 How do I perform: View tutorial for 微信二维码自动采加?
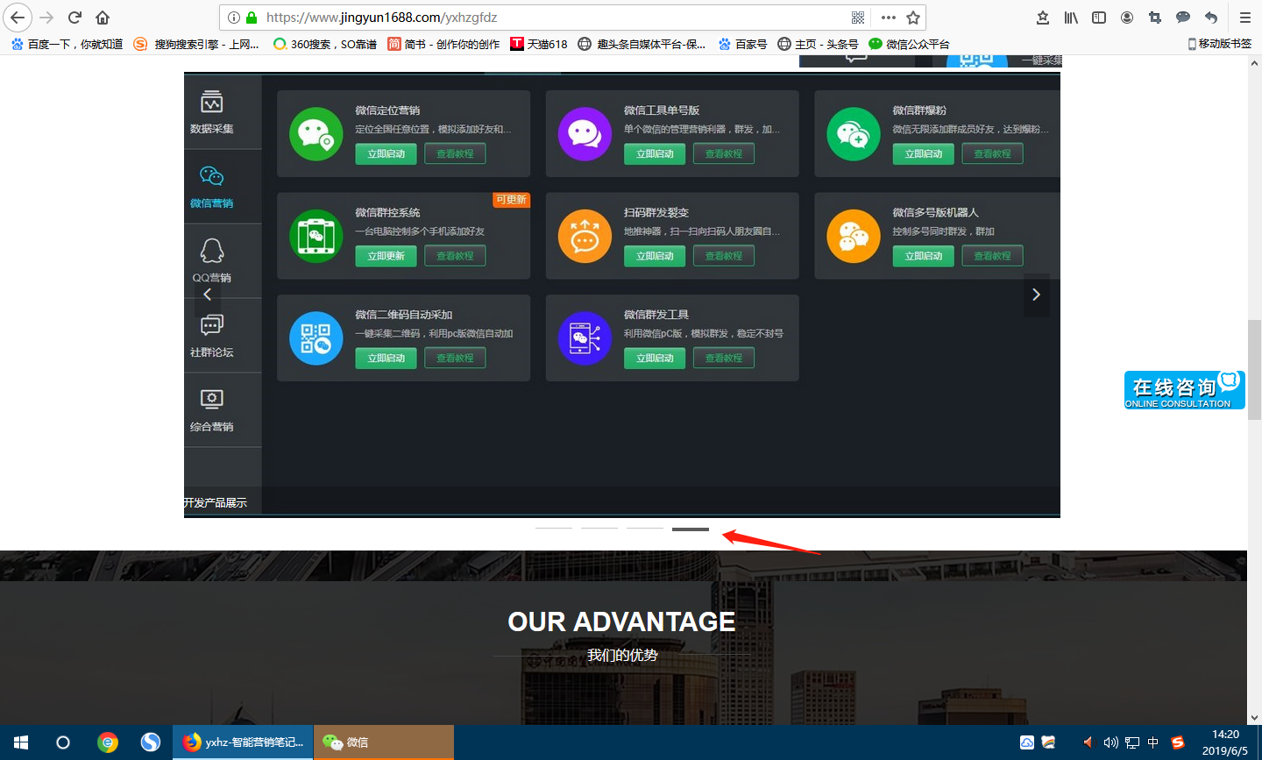[x=455, y=358]
